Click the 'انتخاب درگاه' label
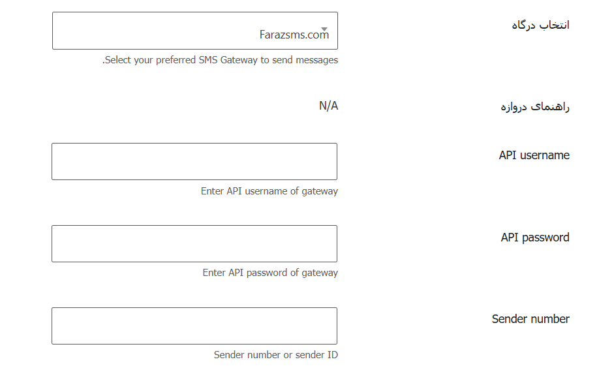This screenshot has width=599, height=368. coord(540,25)
